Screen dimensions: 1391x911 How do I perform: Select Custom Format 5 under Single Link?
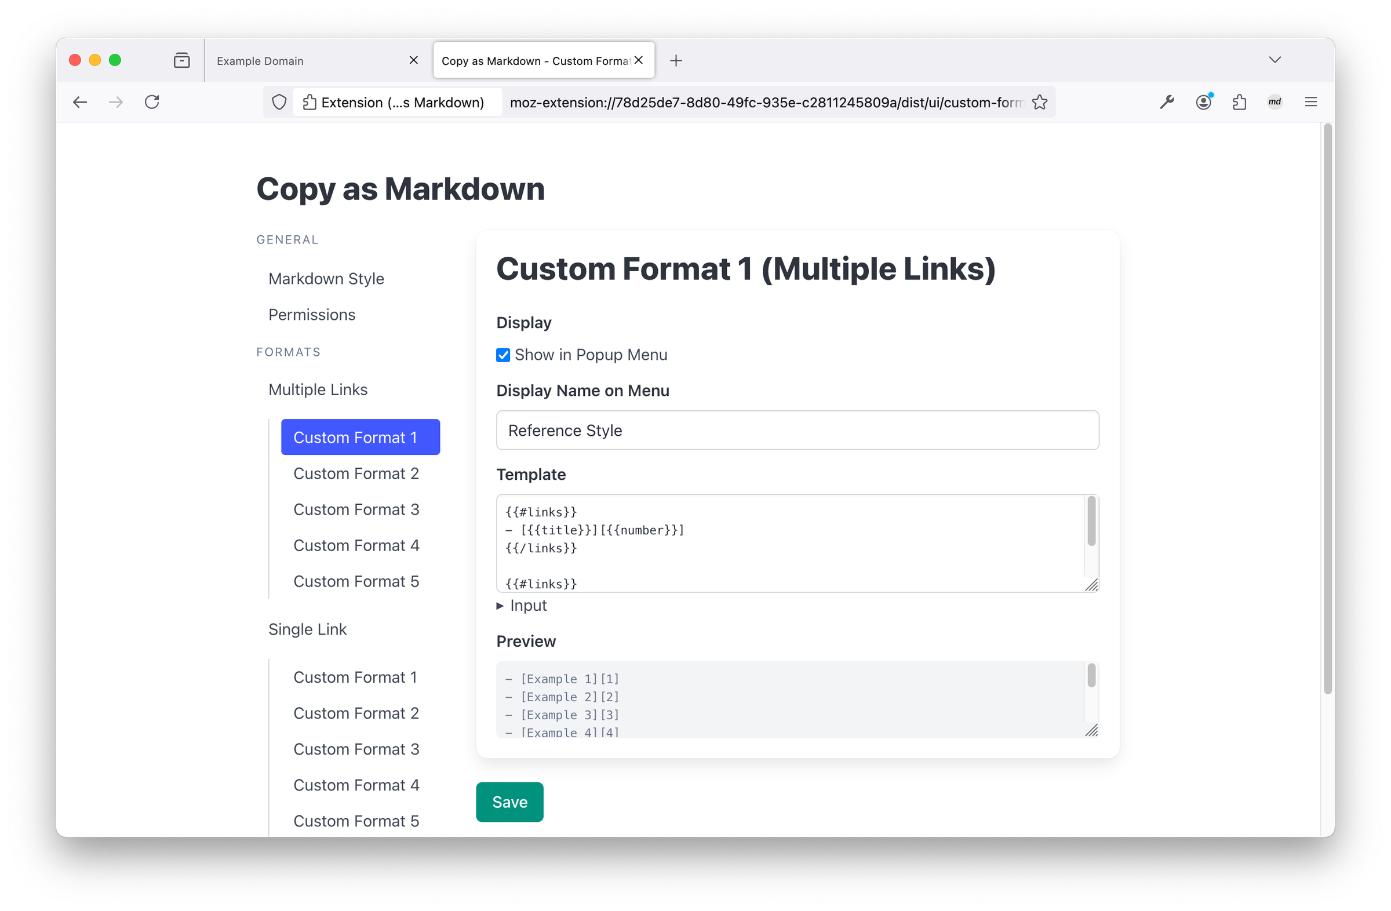pyautogui.click(x=356, y=821)
